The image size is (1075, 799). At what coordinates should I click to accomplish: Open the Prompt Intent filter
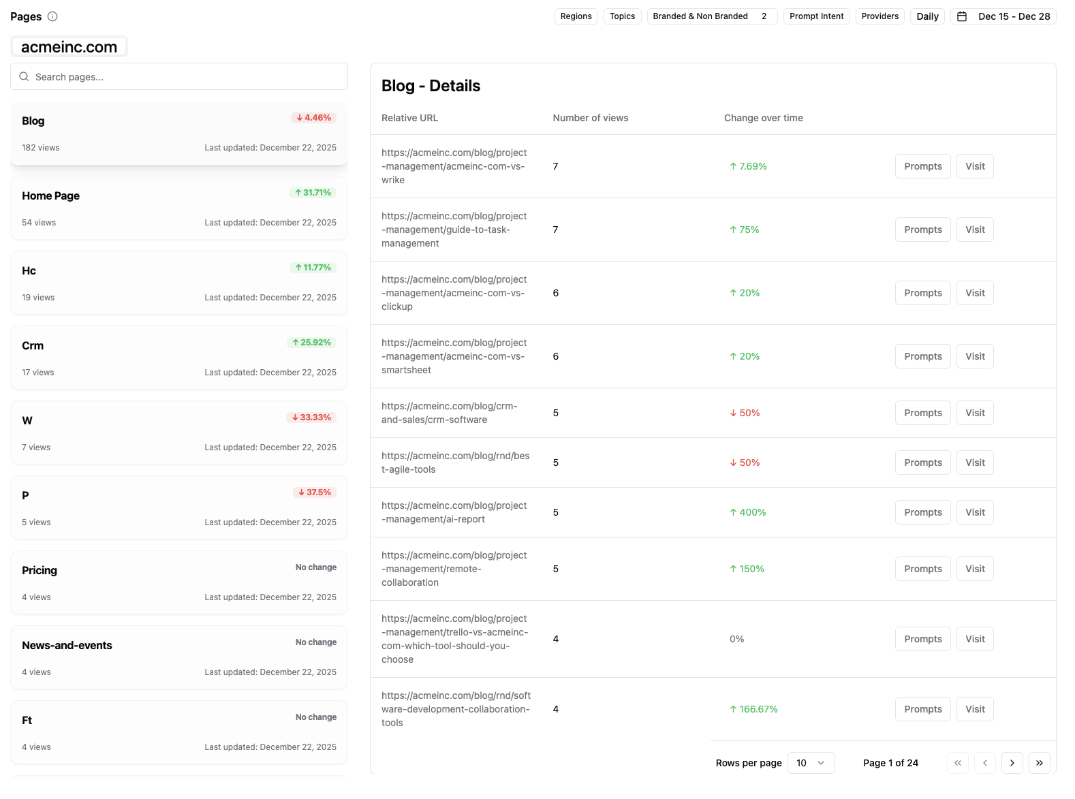coord(816,16)
